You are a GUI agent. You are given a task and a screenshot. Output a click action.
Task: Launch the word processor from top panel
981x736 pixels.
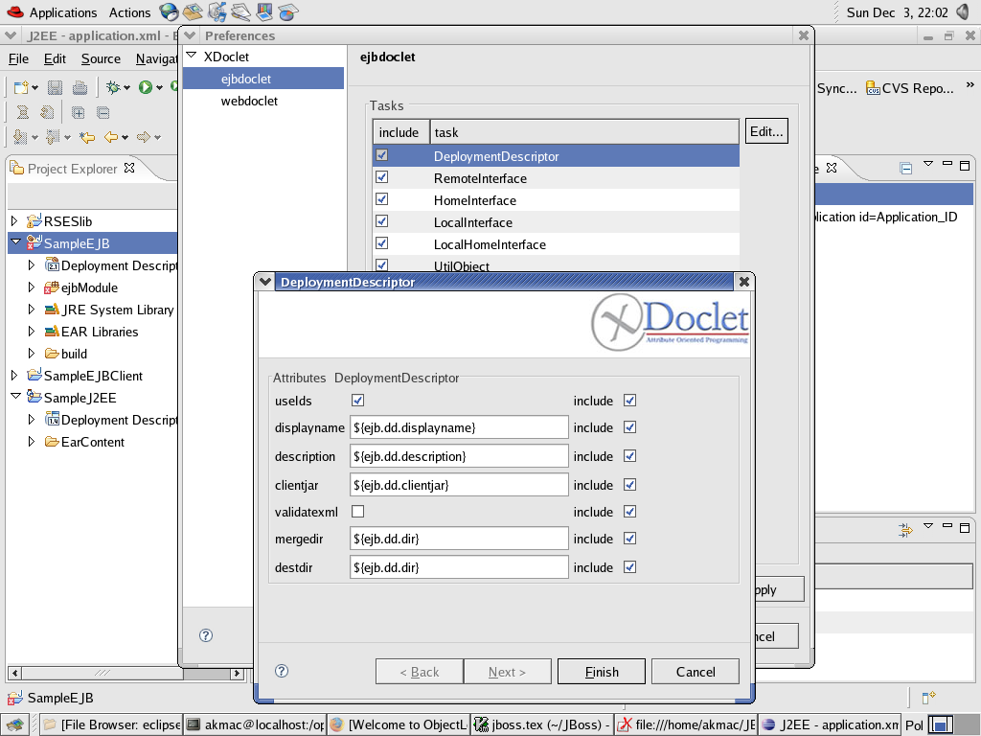pos(240,11)
